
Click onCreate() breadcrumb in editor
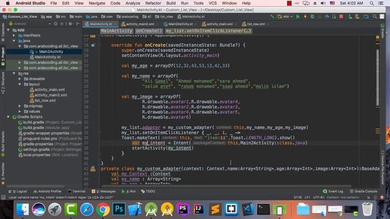point(149,31)
